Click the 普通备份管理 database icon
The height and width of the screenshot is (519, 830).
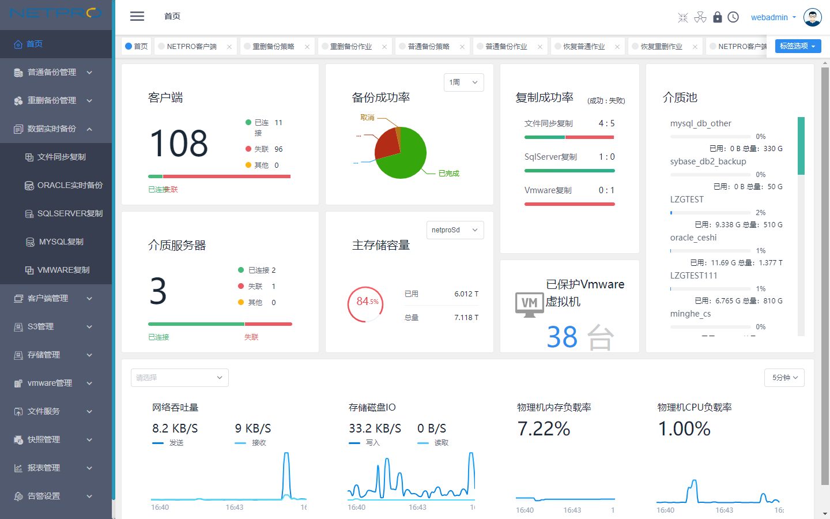18,72
